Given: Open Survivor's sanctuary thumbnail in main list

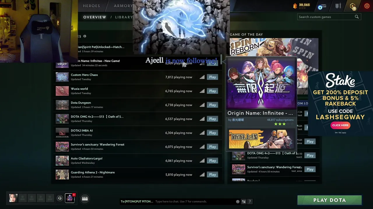Looking at the screenshot, I should point(62,147).
